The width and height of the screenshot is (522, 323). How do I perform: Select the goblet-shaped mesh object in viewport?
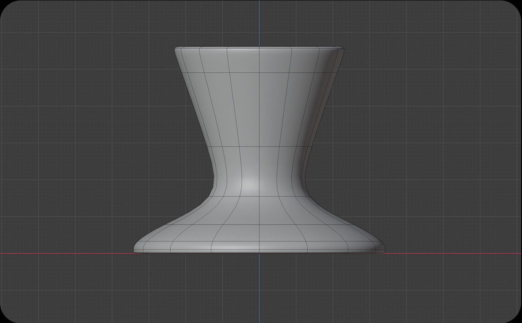click(259, 150)
